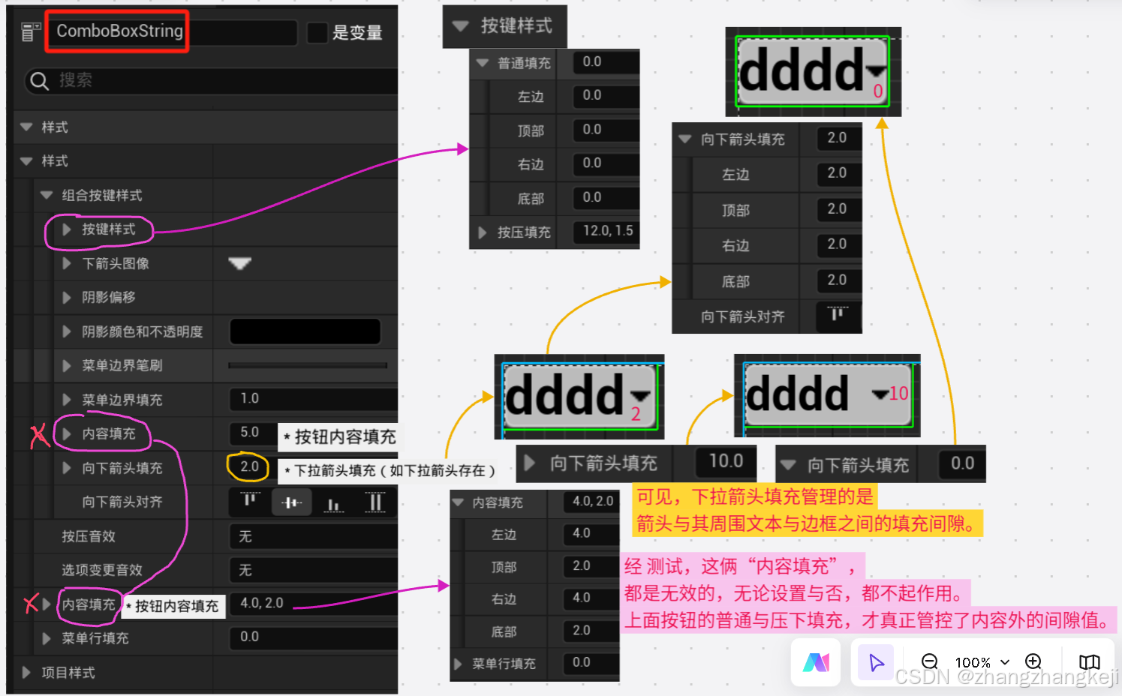1122x696 pixels.
Task: Click the search magnifier icon above the style list
Action: 38,81
